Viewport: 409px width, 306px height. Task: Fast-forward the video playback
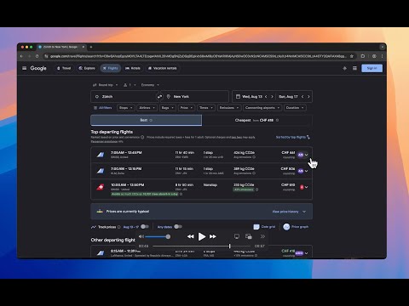pyautogui.click(x=213, y=236)
